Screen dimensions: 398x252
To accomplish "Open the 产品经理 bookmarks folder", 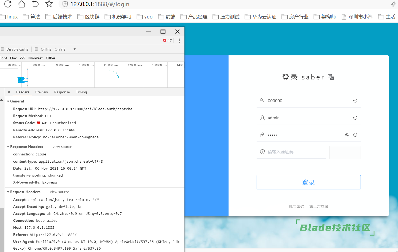I will (194, 17).
